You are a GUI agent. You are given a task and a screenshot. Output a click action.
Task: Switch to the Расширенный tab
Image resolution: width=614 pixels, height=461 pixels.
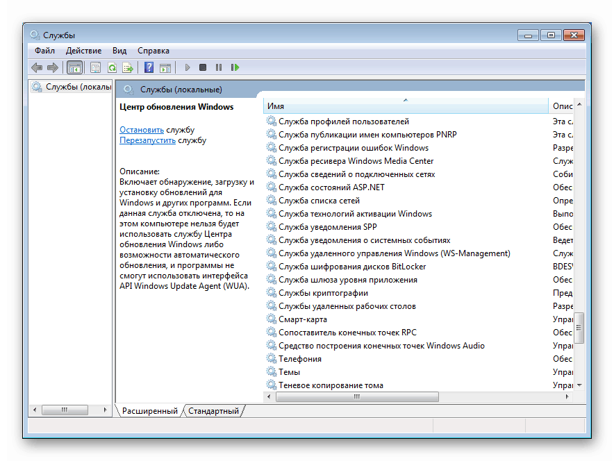click(x=149, y=411)
